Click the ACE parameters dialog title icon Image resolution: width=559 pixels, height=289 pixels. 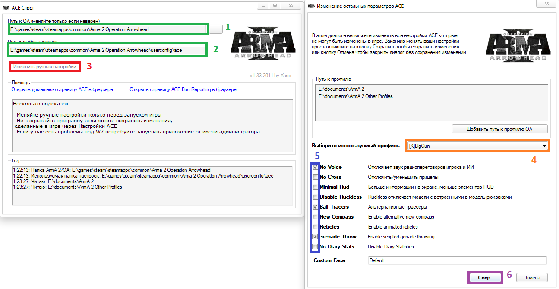pyautogui.click(x=312, y=6)
